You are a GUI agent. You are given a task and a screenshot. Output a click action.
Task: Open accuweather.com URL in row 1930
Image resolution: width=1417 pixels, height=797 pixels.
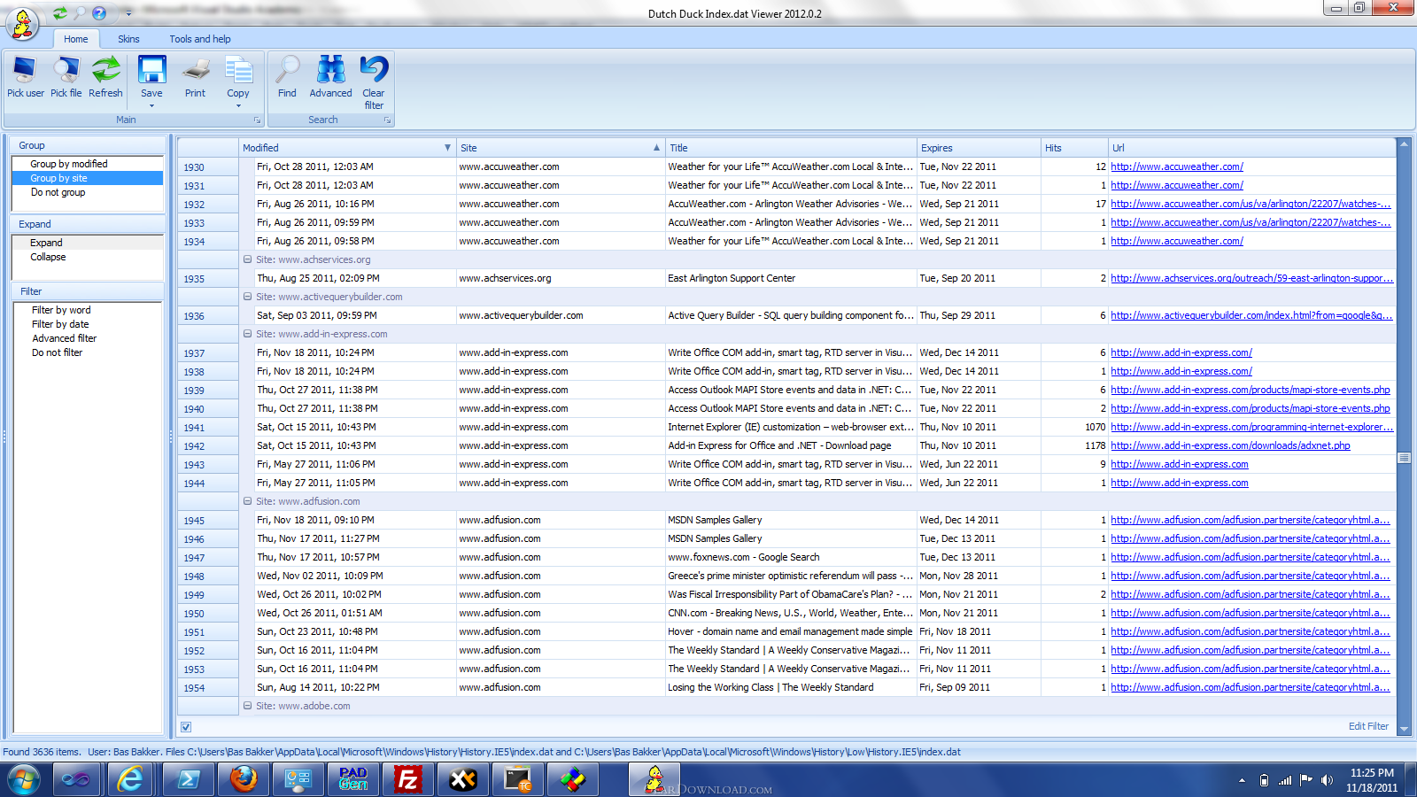(x=1177, y=166)
